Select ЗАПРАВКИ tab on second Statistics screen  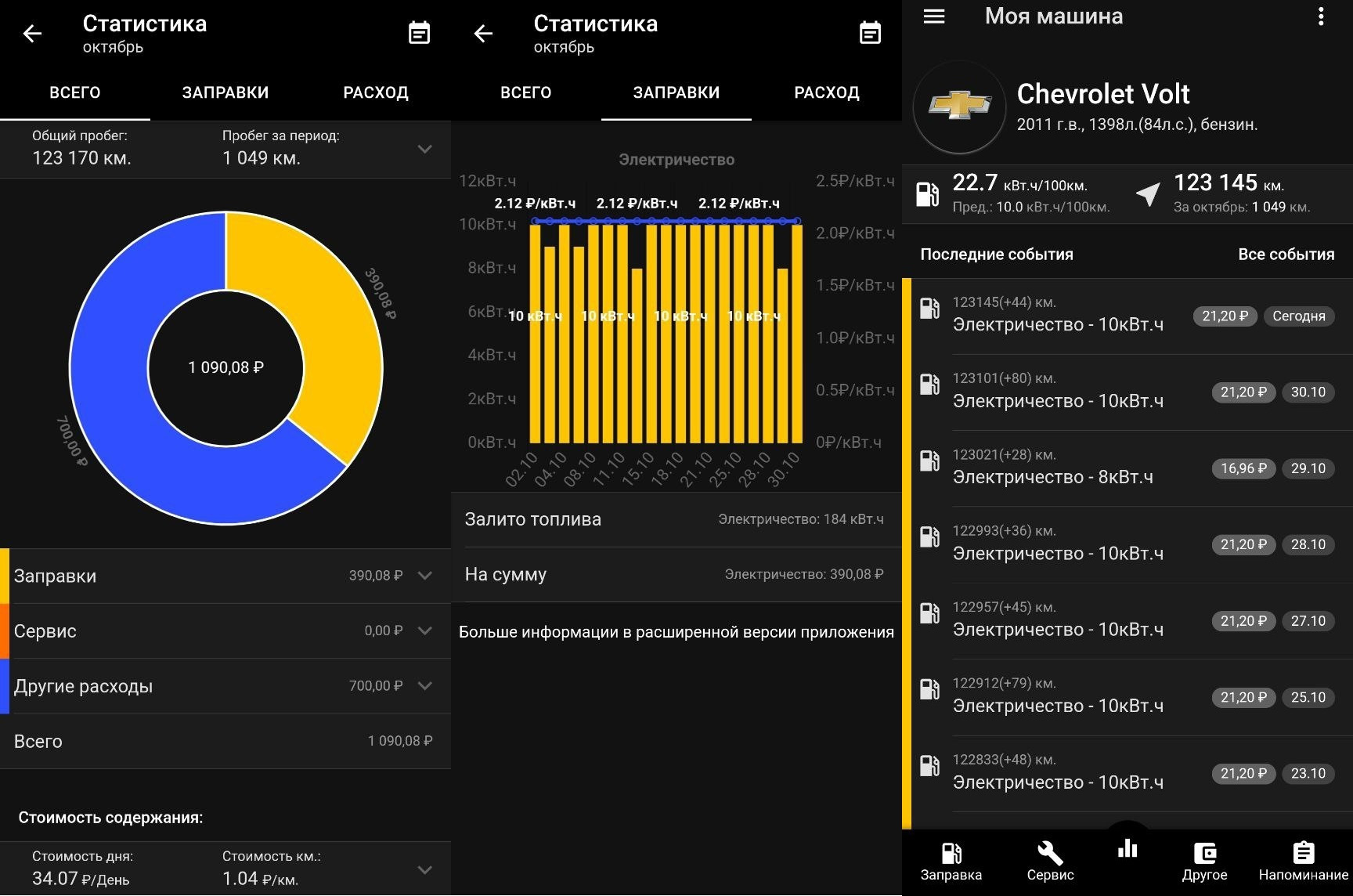[x=676, y=92]
